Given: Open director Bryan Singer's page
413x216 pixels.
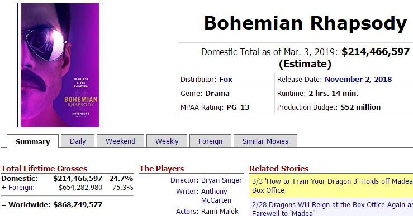Looking at the screenshot, I should (221, 180).
